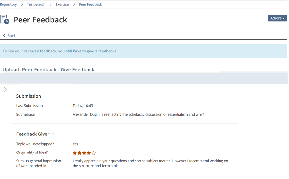
Task: Open the Actions dropdown menu
Action: (277, 18)
